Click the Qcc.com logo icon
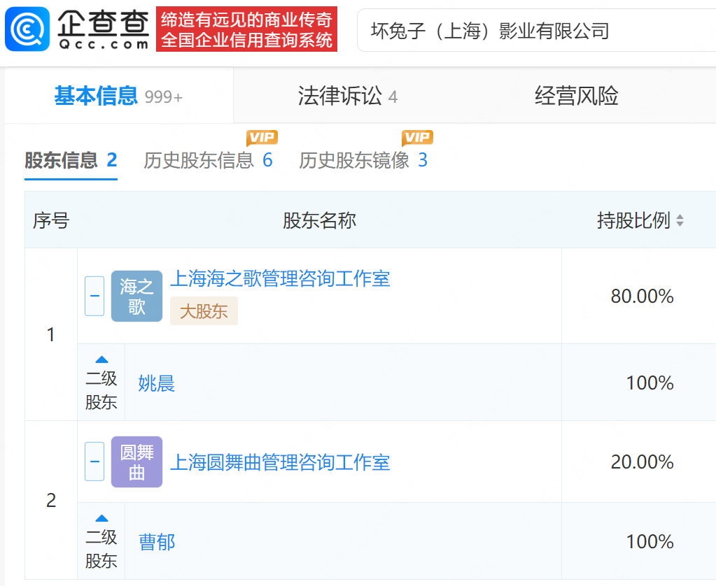The image size is (716, 586). [28, 29]
